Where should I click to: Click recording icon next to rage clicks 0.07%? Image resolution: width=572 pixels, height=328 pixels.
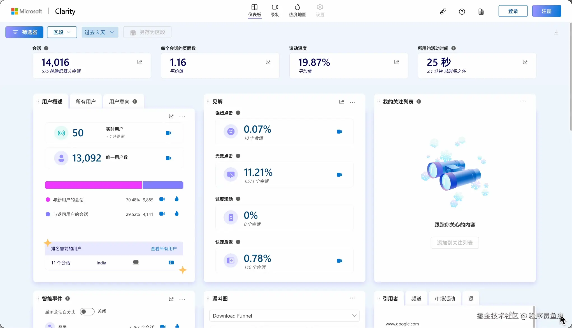coord(339,132)
